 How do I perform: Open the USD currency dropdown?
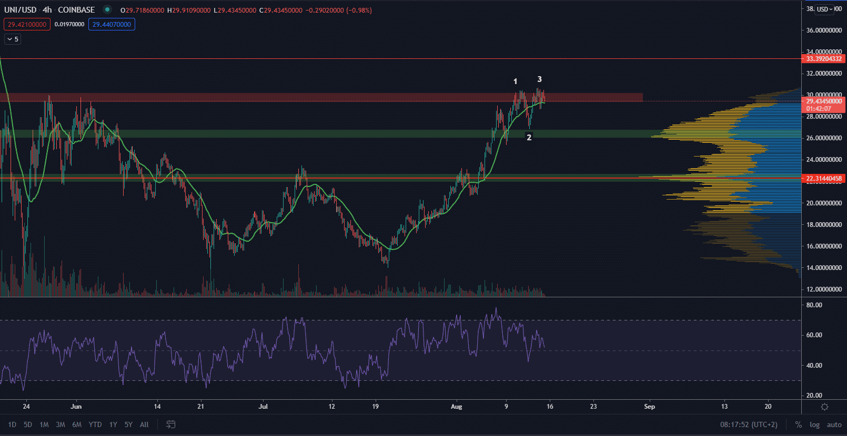(x=824, y=9)
